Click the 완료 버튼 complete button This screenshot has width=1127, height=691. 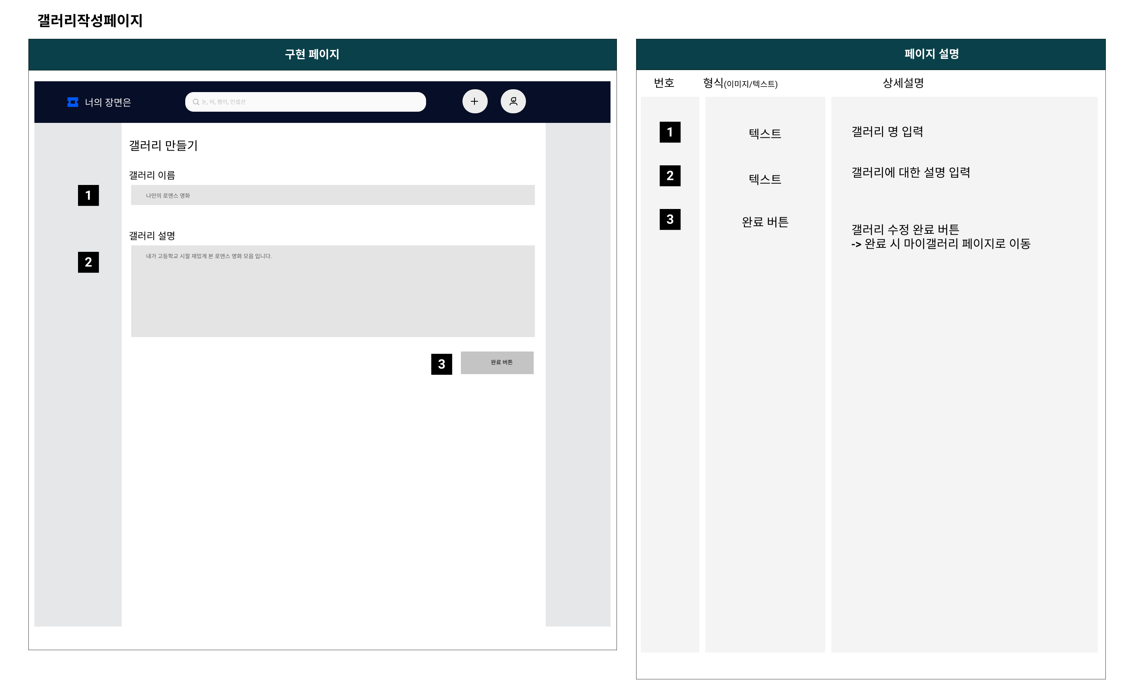(x=497, y=362)
